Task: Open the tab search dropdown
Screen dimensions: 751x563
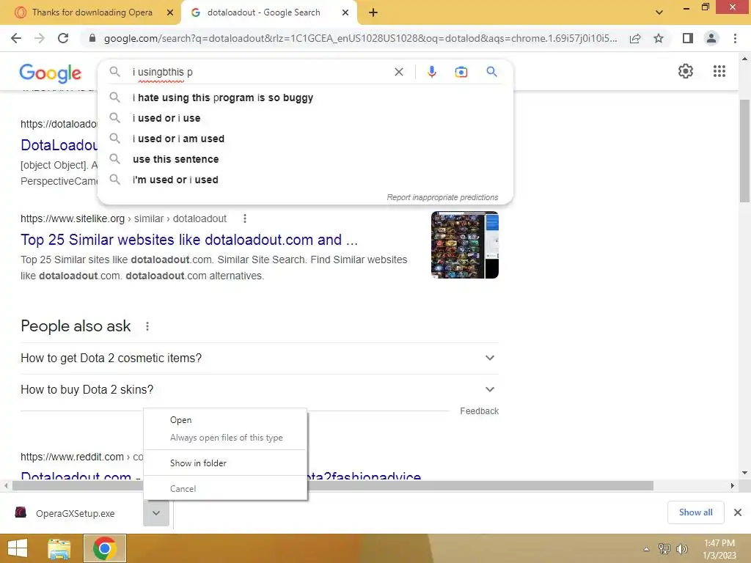Action: tap(659, 12)
